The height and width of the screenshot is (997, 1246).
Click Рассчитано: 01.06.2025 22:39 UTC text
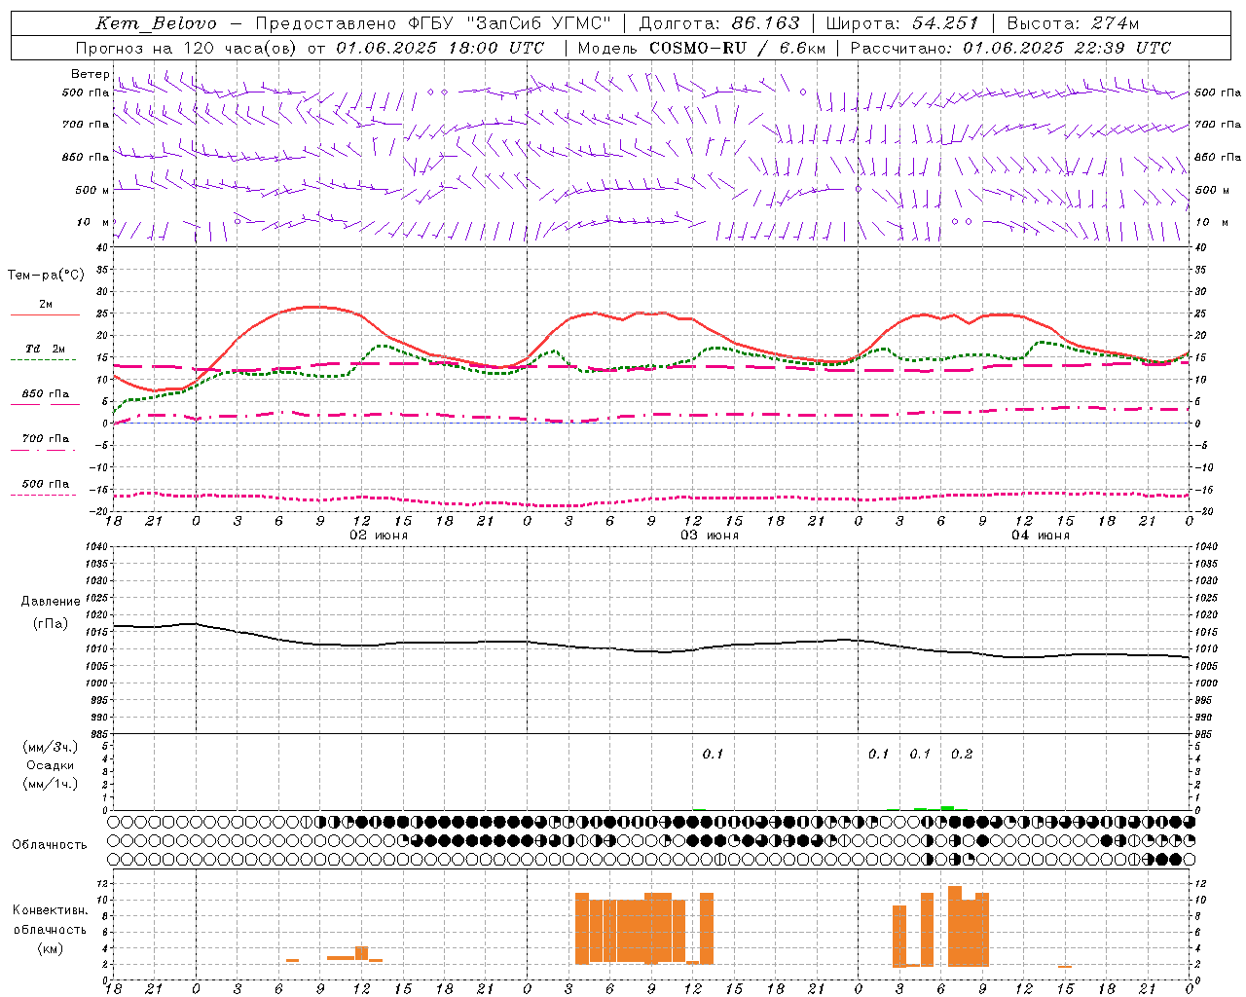(1010, 48)
